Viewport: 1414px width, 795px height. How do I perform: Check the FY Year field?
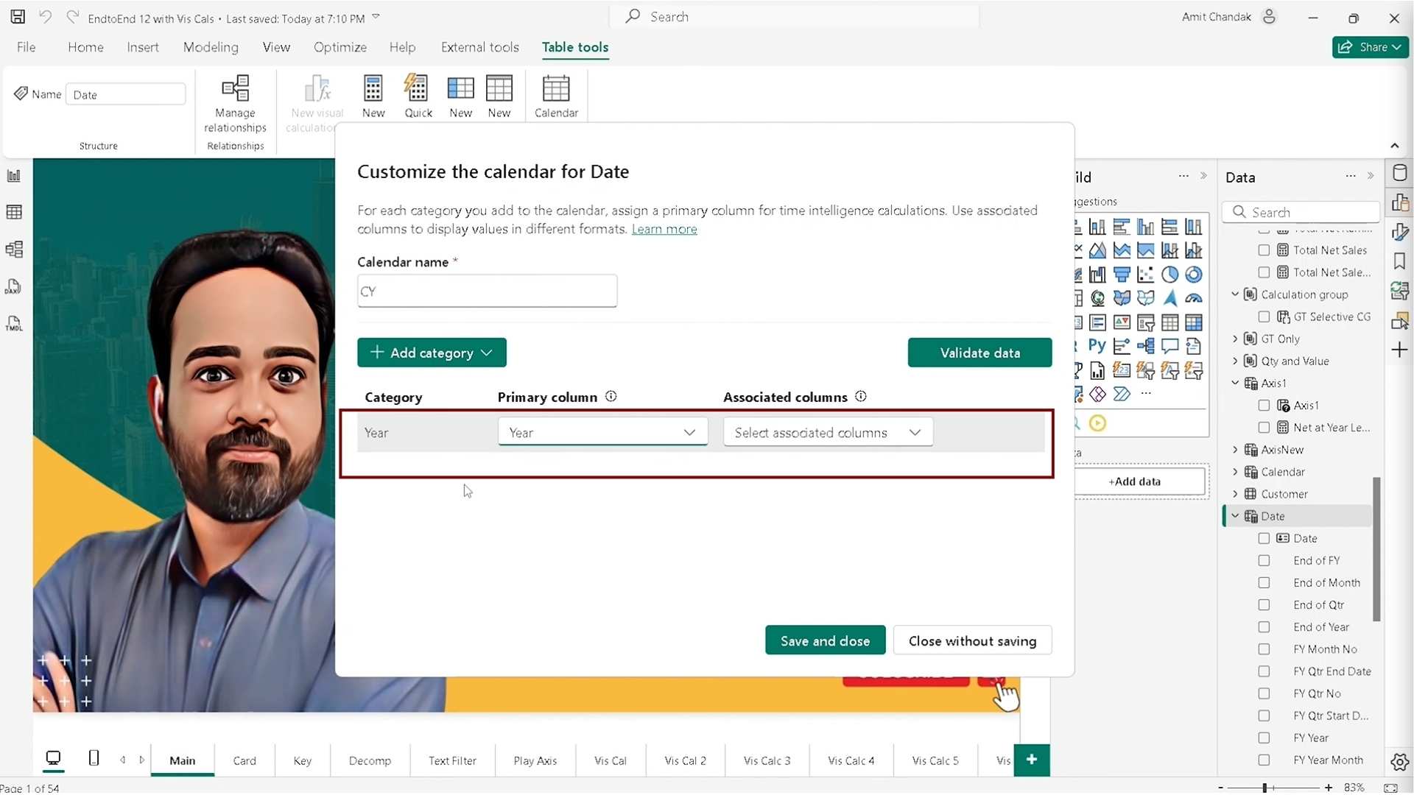point(1264,738)
